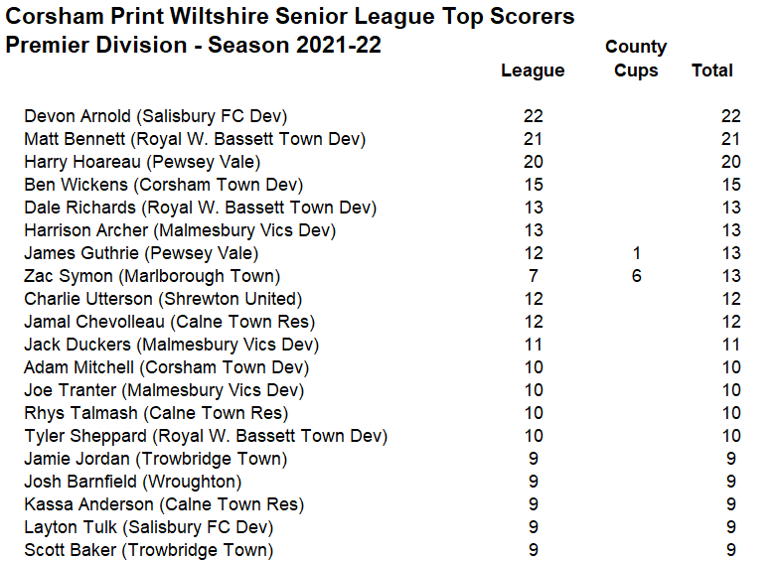The image size is (775, 561).
Task: Click the League column header
Action: point(533,70)
